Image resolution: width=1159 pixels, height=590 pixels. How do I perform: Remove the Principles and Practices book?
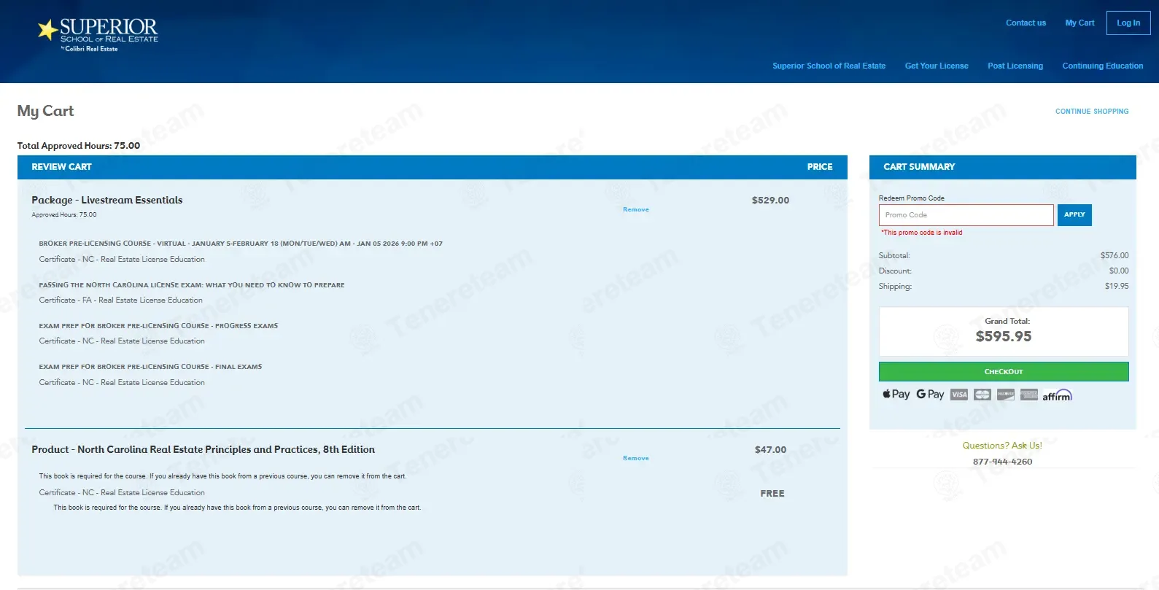click(x=635, y=458)
